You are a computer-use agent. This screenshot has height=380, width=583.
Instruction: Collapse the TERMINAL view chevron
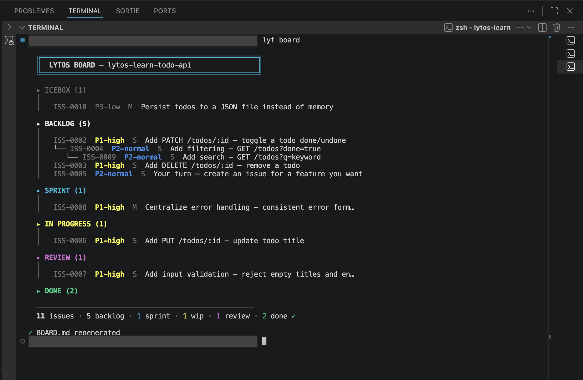click(22, 27)
